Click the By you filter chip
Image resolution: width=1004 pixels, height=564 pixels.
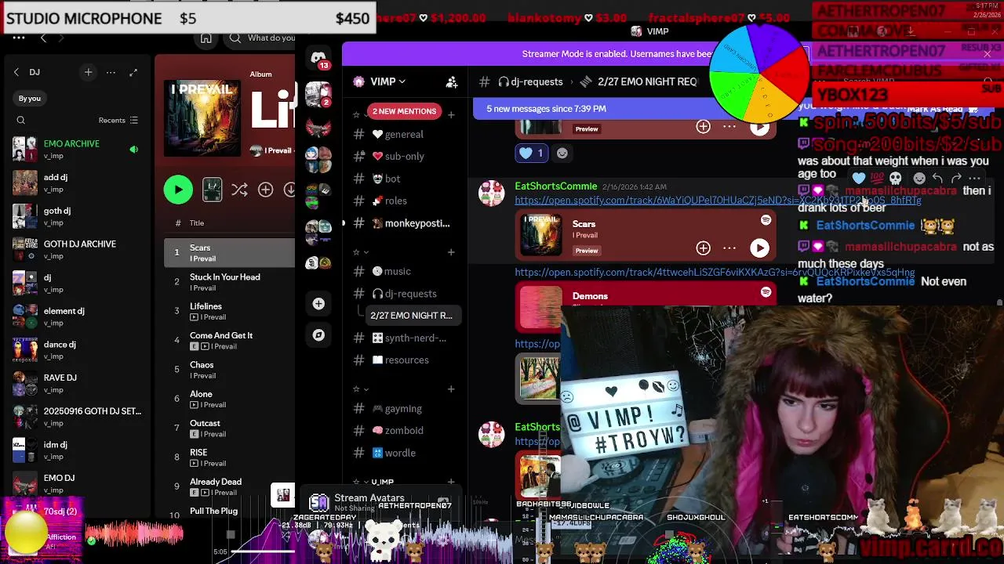(30, 99)
